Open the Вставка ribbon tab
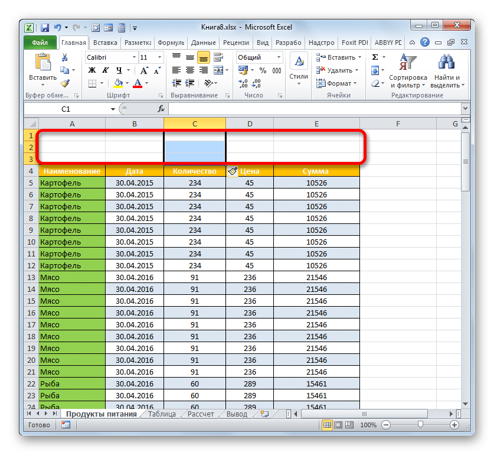 [x=106, y=43]
